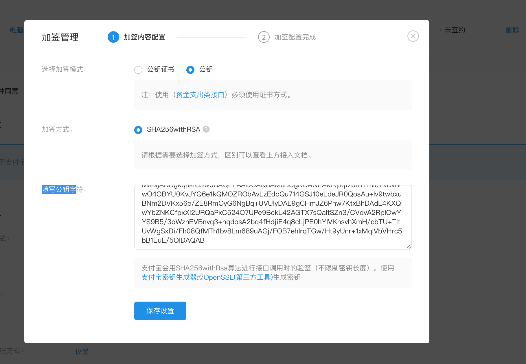The height and width of the screenshot is (364, 526).
Task: Click the 设置 link at bottom
Action: pyautogui.click(x=82, y=352)
